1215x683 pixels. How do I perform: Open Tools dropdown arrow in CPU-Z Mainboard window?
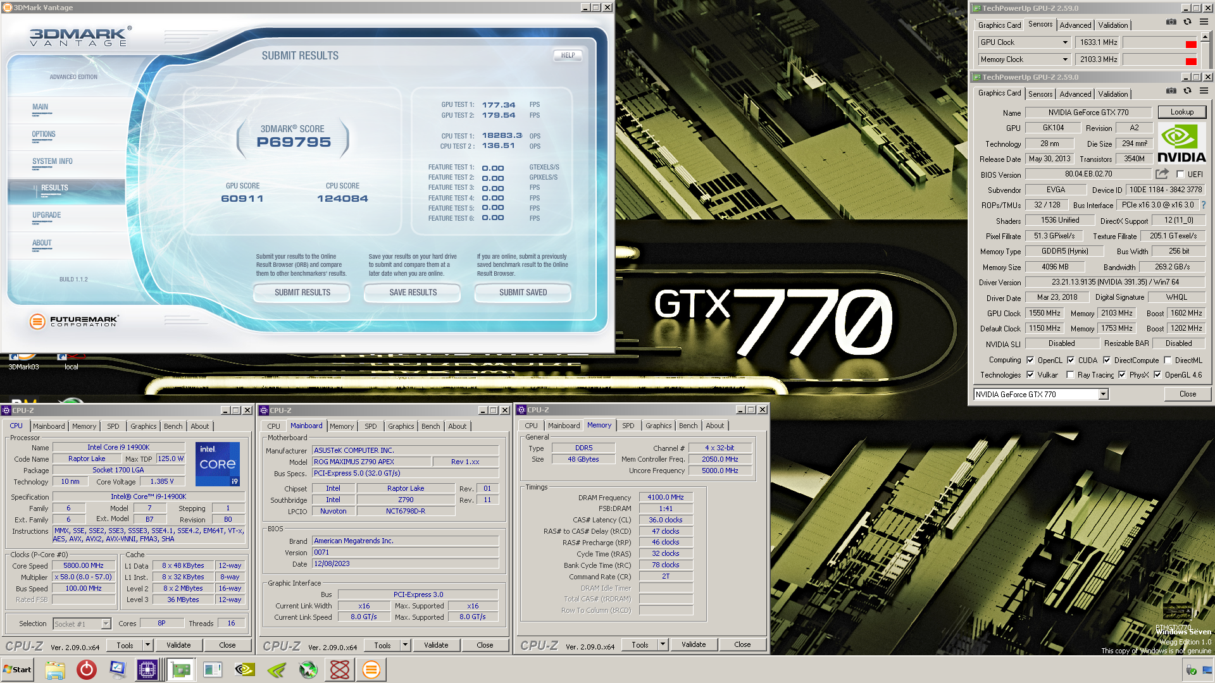[x=405, y=645]
